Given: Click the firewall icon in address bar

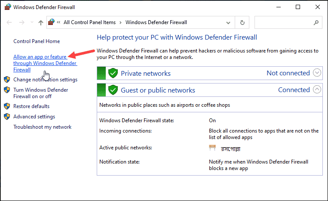Looking at the screenshot, I should [x=51, y=22].
